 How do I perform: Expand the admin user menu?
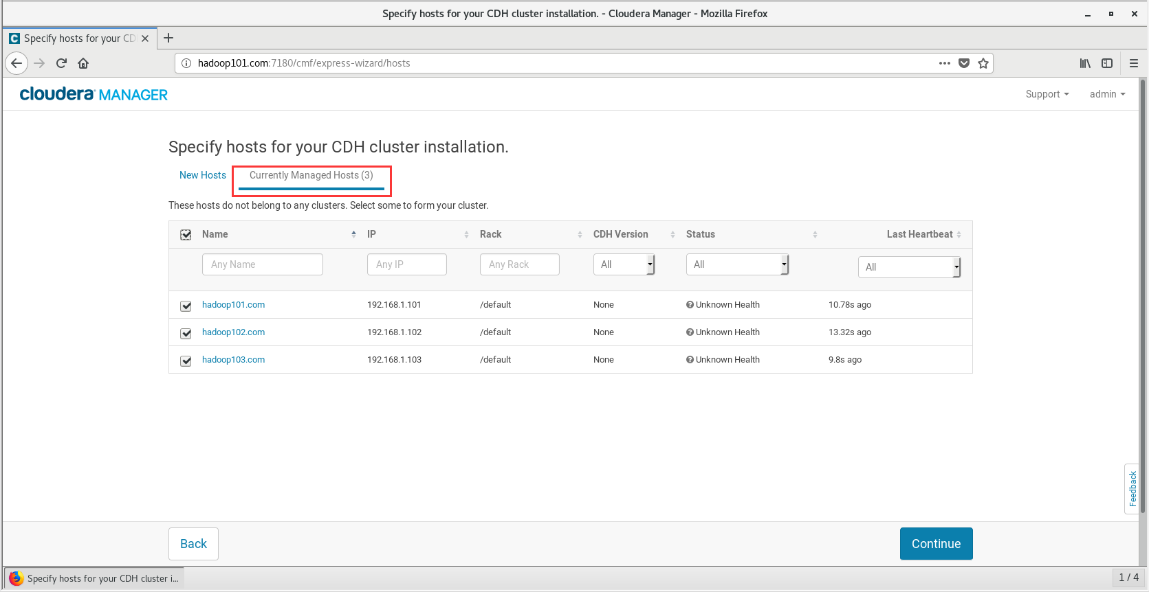[1107, 94]
